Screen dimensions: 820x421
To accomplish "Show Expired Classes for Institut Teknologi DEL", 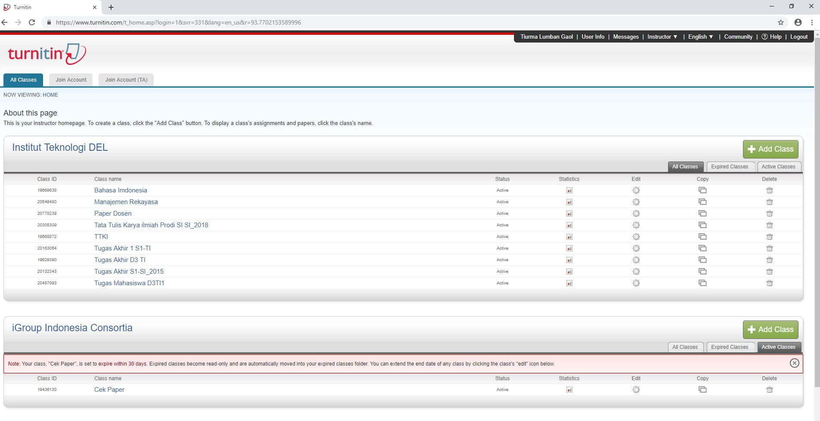I will tap(730, 167).
